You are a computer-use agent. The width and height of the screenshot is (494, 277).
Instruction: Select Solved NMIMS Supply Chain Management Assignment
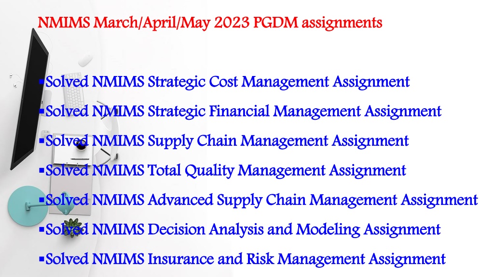pos(227,141)
